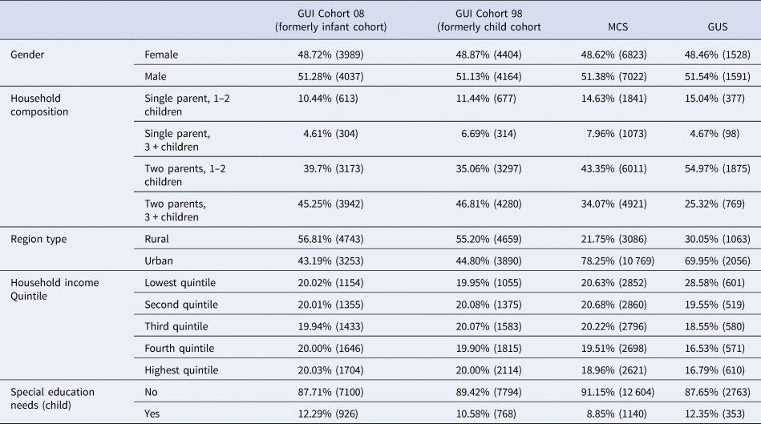Select the Lowest quintile row label
Screen dimensions: 761x424
[180, 283]
